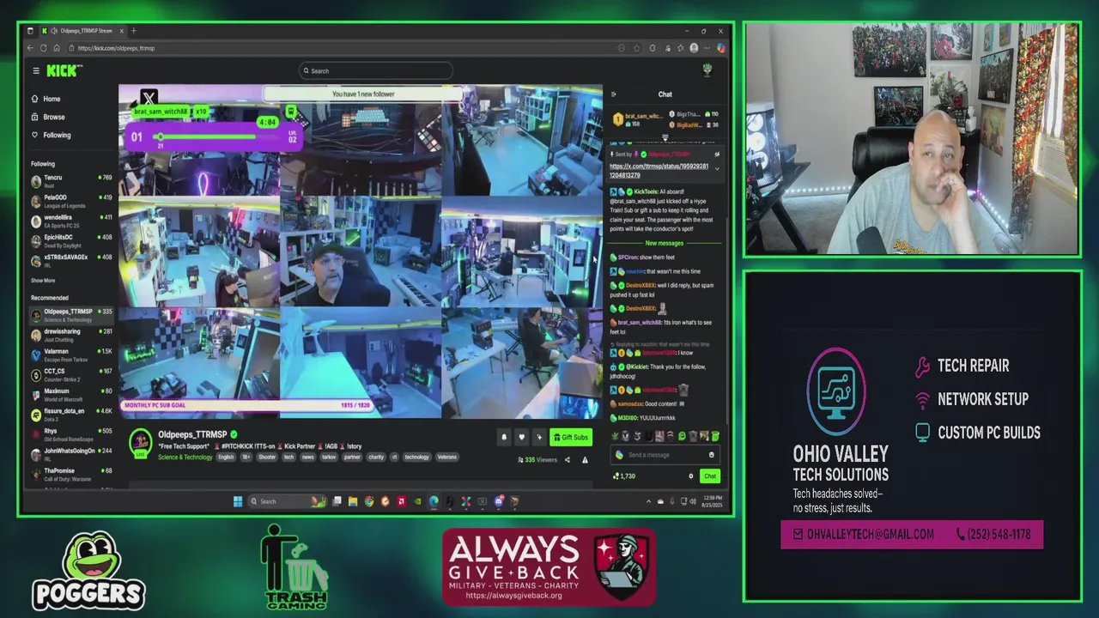This screenshot has height=618, width=1099.
Task: Click the taskbar clock showing 12:59 PM
Action: (712, 501)
